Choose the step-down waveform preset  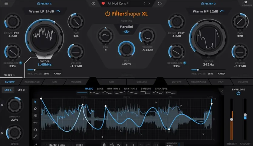(145, 93)
